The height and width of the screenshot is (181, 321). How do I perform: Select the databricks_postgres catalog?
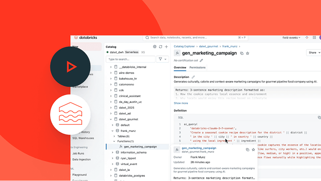[x=132, y=176]
